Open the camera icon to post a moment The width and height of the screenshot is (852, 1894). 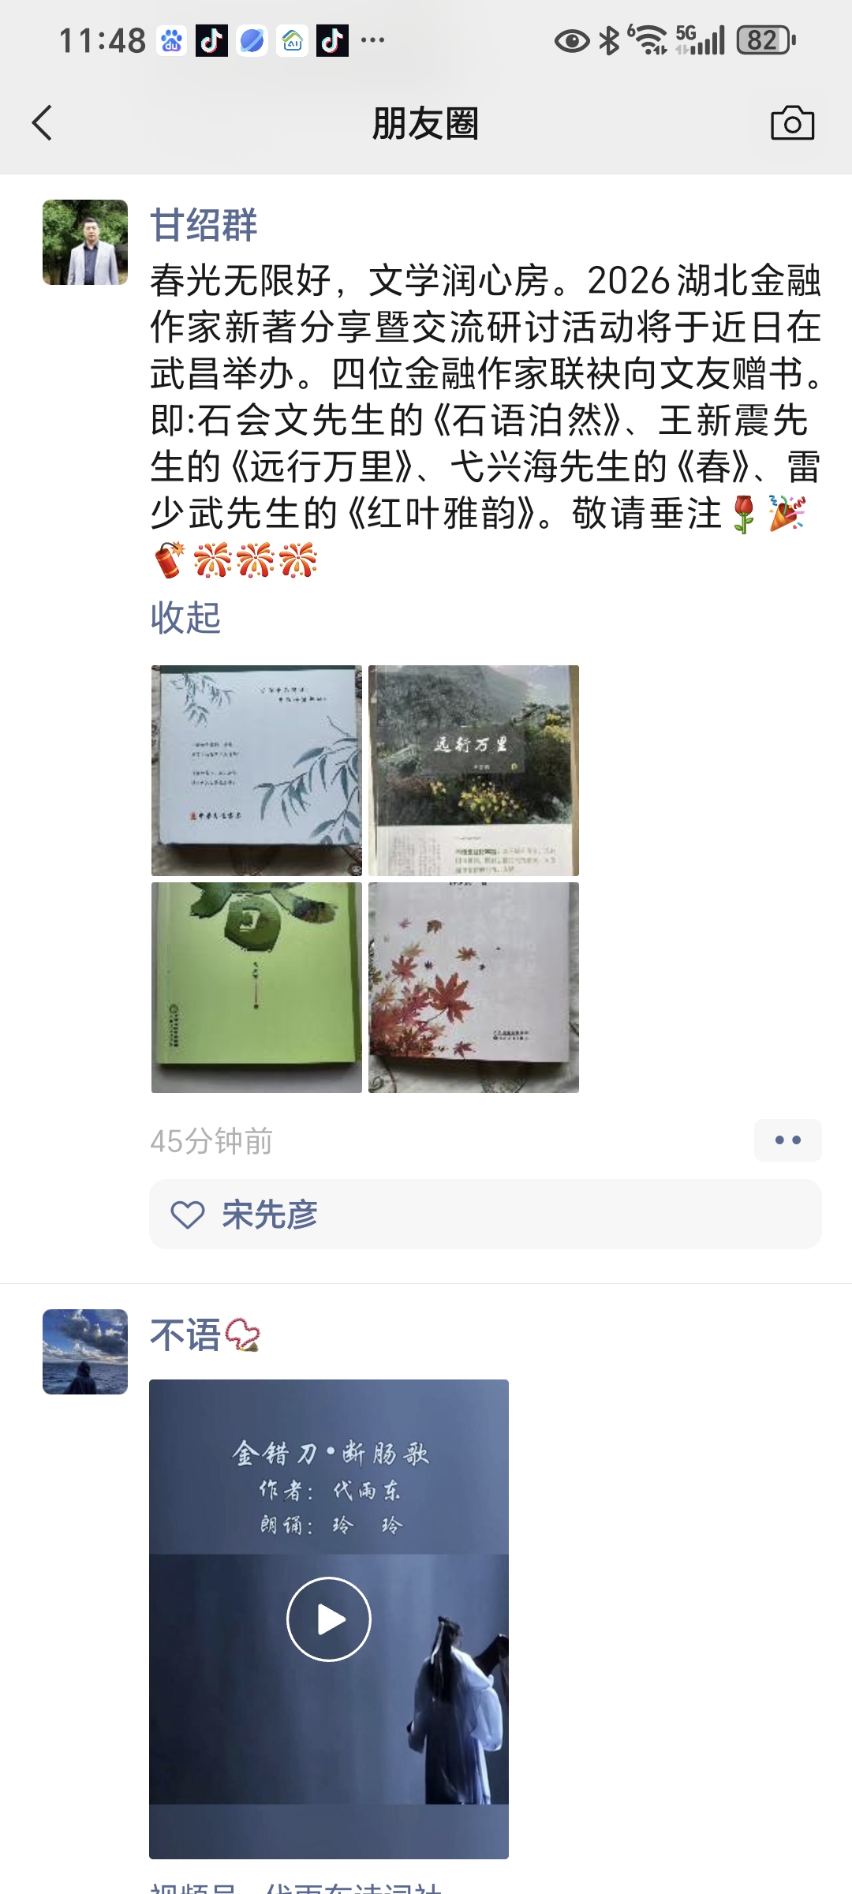[x=792, y=123]
